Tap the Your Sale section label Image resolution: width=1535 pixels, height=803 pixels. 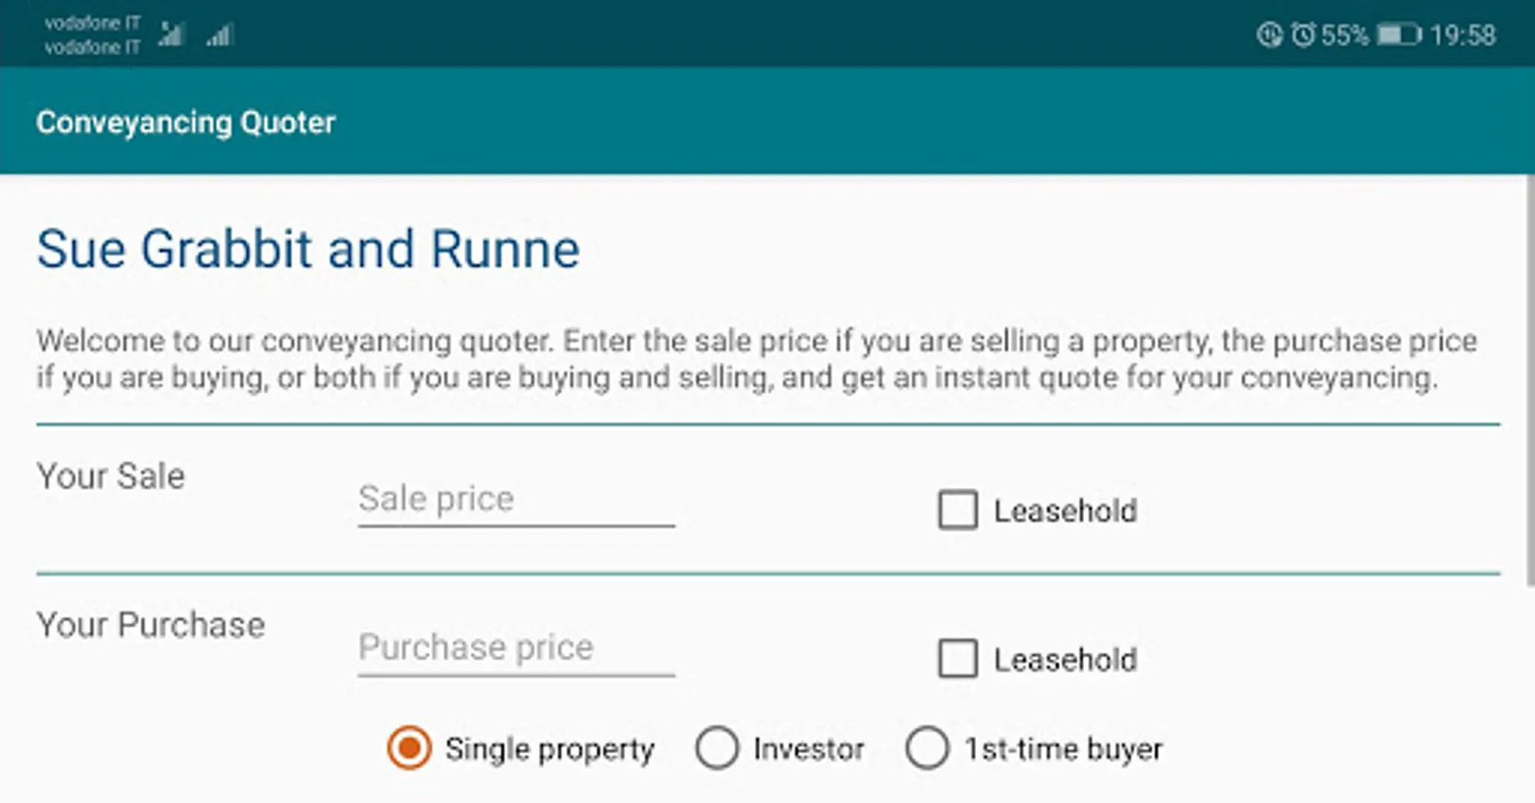[111, 476]
